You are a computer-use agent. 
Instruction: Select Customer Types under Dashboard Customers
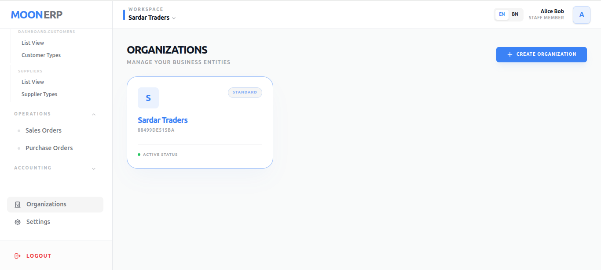[x=41, y=55]
